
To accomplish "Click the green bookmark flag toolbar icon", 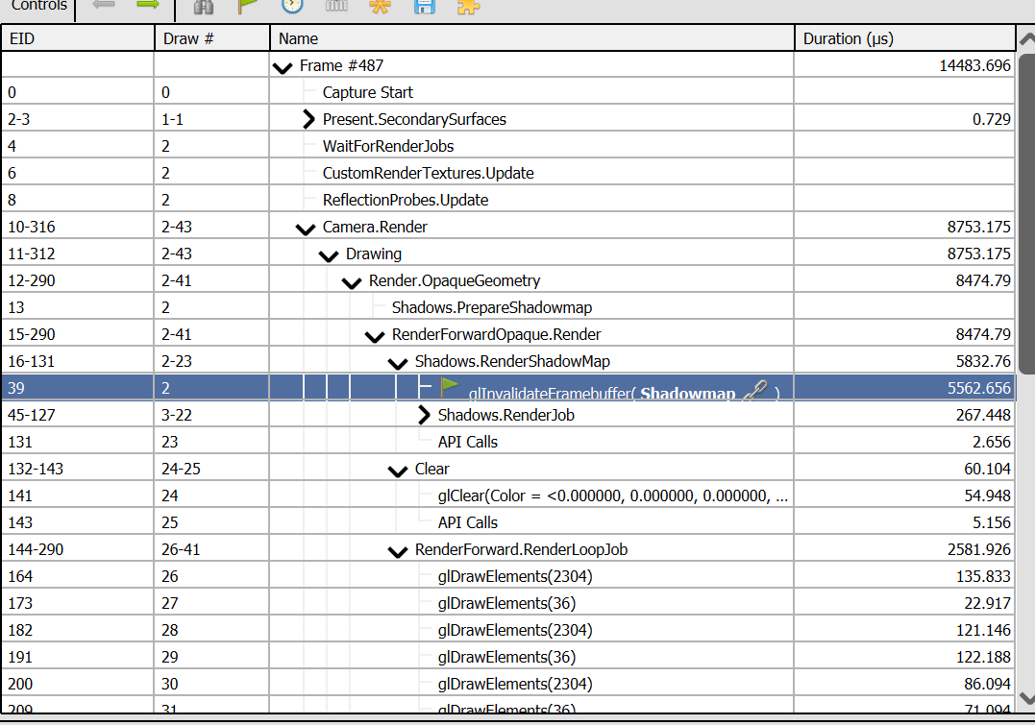I will [x=248, y=5].
